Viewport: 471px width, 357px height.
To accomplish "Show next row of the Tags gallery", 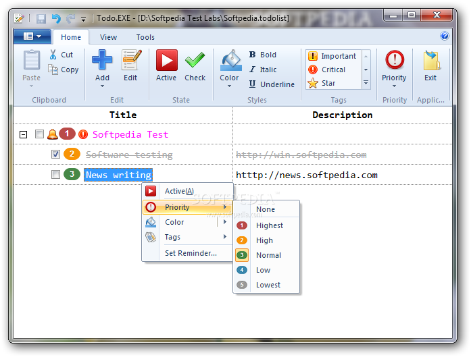I will [x=366, y=70].
